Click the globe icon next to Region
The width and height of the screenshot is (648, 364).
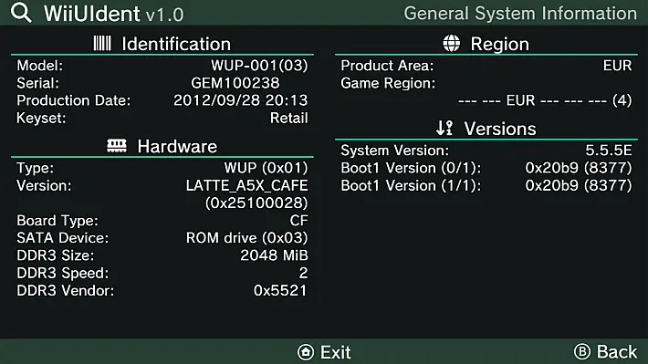(x=451, y=43)
